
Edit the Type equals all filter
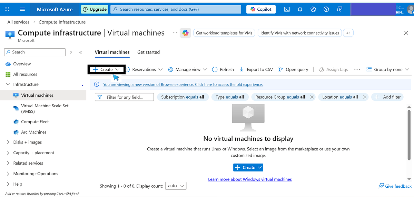point(230,97)
